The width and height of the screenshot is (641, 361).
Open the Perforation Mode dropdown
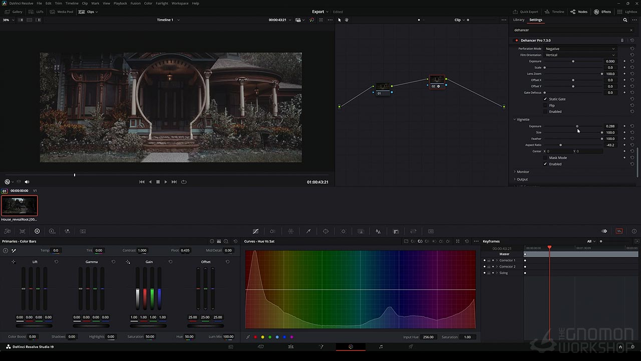click(580, 49)
